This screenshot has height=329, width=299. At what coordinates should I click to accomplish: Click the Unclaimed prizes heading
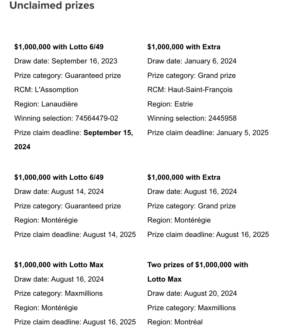[x=52, y=6]
